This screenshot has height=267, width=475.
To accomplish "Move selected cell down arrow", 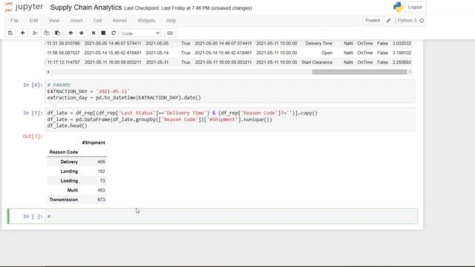I will tap(82, 33).
